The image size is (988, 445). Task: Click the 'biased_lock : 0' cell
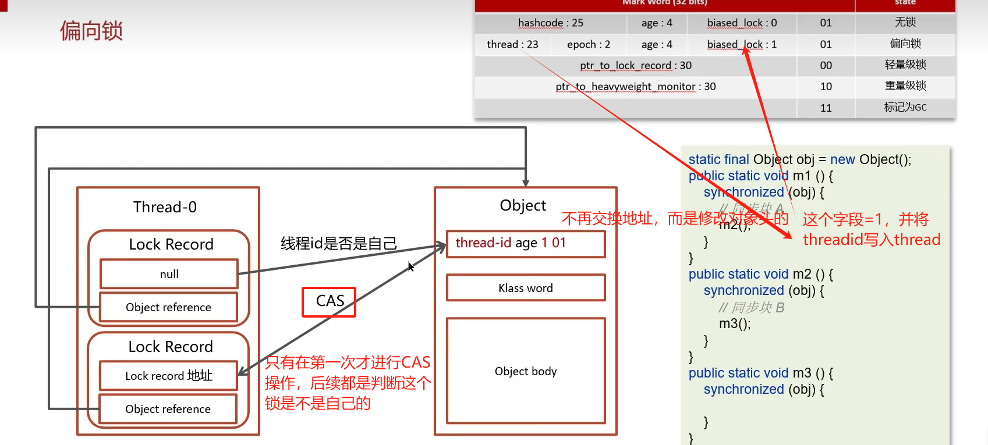click(742, 23)
